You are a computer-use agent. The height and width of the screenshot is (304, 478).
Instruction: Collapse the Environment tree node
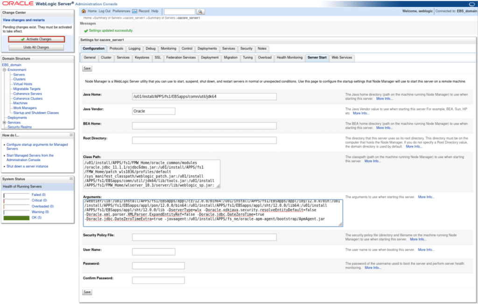pyautogui.click(x=4, y=70)
